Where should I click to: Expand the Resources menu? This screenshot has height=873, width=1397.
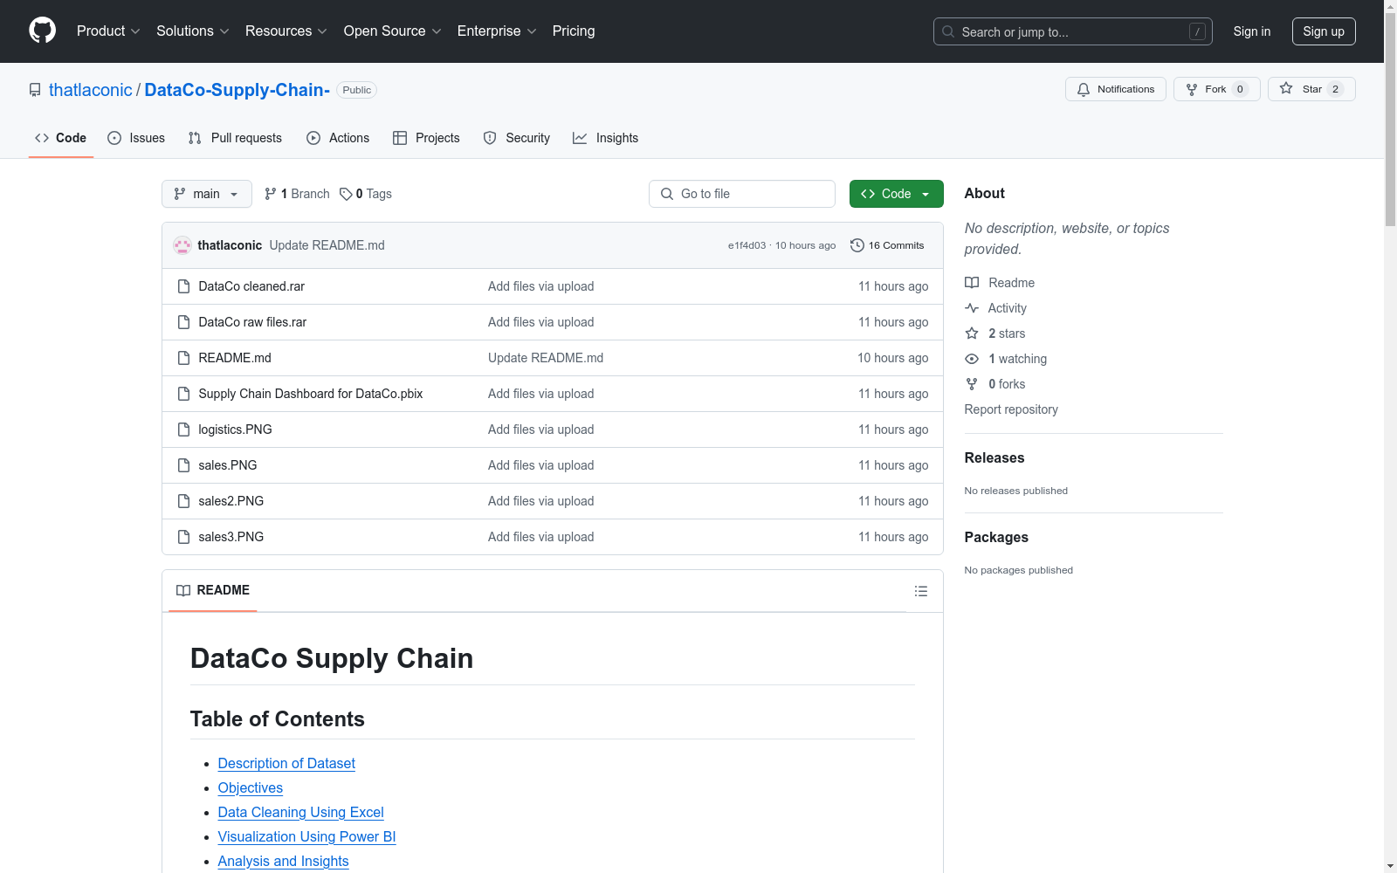286,31
